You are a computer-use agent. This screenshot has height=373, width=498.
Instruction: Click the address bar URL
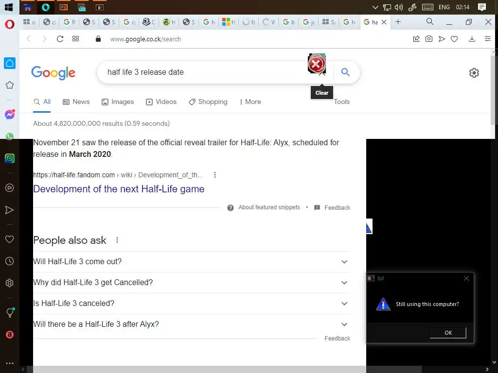(x=145, y=39)
